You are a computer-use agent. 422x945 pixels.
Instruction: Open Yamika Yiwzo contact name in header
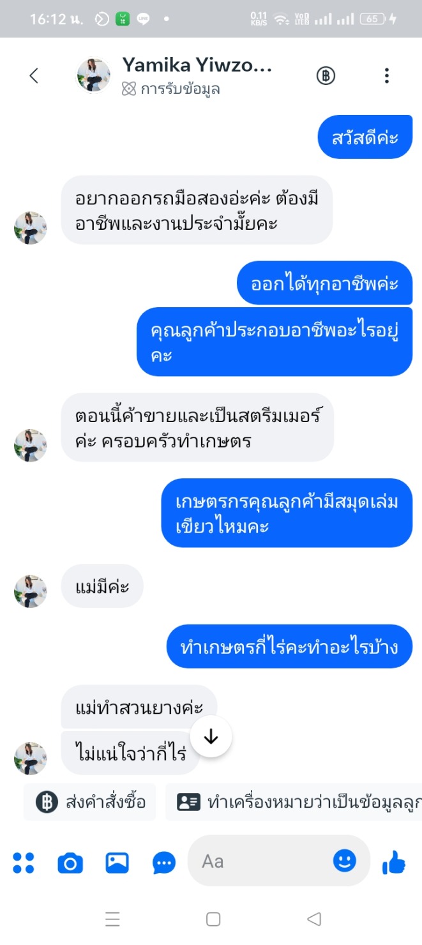tap(197, 65)
